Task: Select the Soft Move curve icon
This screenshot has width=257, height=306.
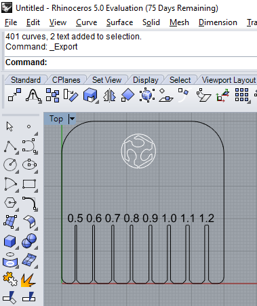Action: coord(33,95)
